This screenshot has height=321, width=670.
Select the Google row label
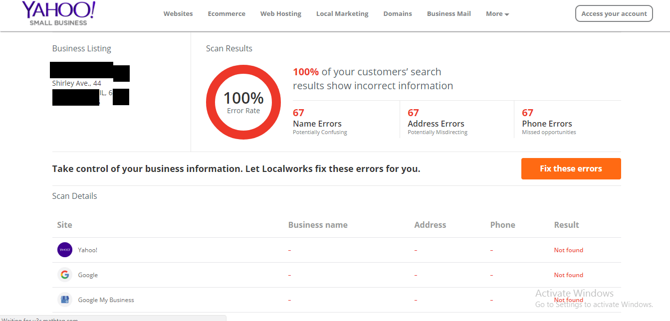88,275
